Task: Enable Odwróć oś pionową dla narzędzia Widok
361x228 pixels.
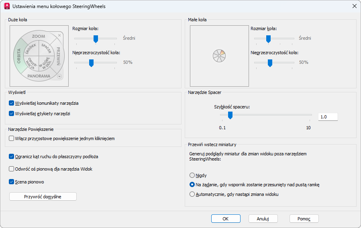Action: [x=12, y=169]
